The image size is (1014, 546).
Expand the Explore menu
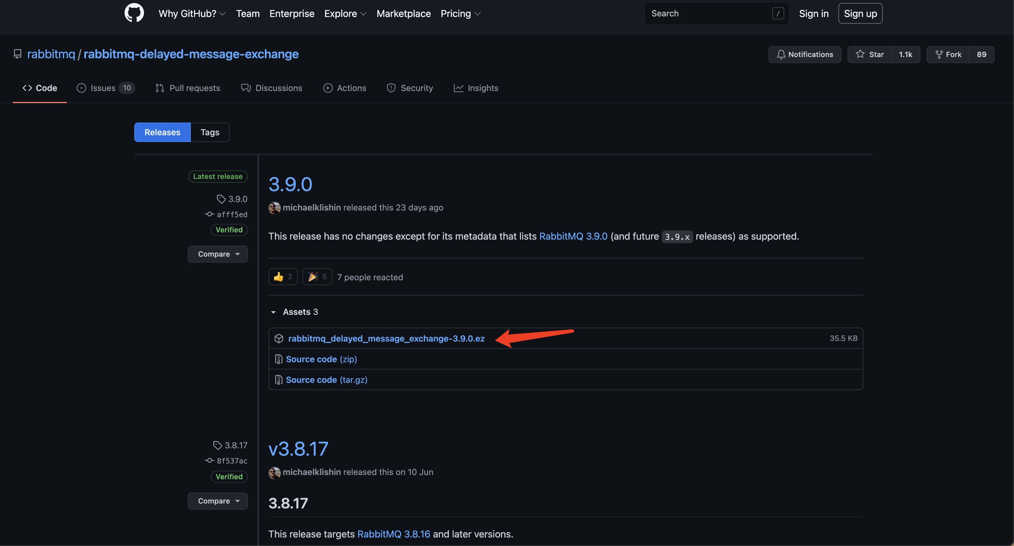point(345,13)
